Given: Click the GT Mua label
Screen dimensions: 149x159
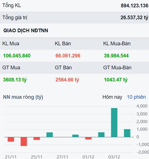Looking at the screenshot, I should [11, 68].
